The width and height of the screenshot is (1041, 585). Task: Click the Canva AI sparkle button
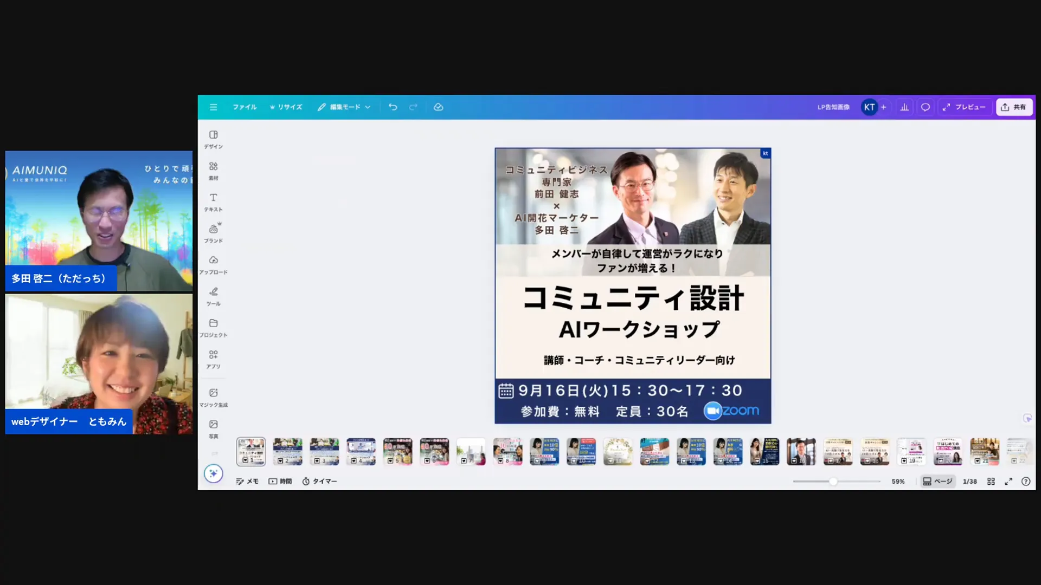click(214, 473)
